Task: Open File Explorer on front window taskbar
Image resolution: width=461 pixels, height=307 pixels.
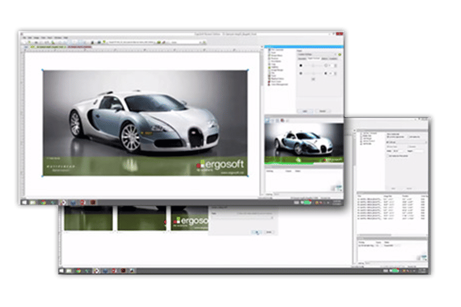Action: pyautogui.click(x=33, y=202)
